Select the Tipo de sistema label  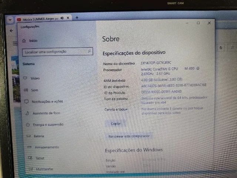coord(116,99)
